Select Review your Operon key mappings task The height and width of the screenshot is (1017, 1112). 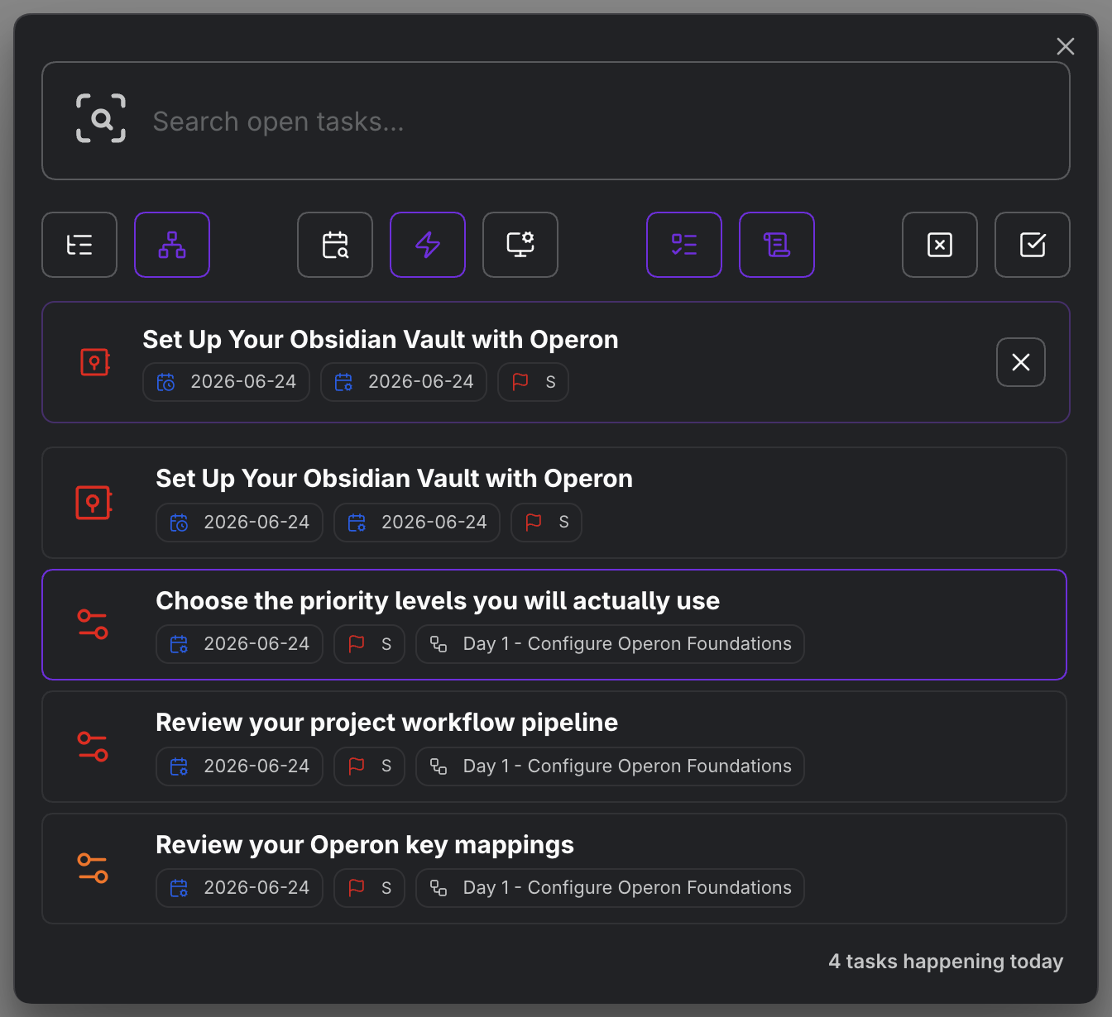[365, 845]
